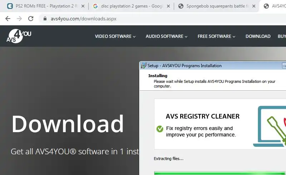Click the laptop screwdriver illustration in installer
286x175 pixels.
270,126
